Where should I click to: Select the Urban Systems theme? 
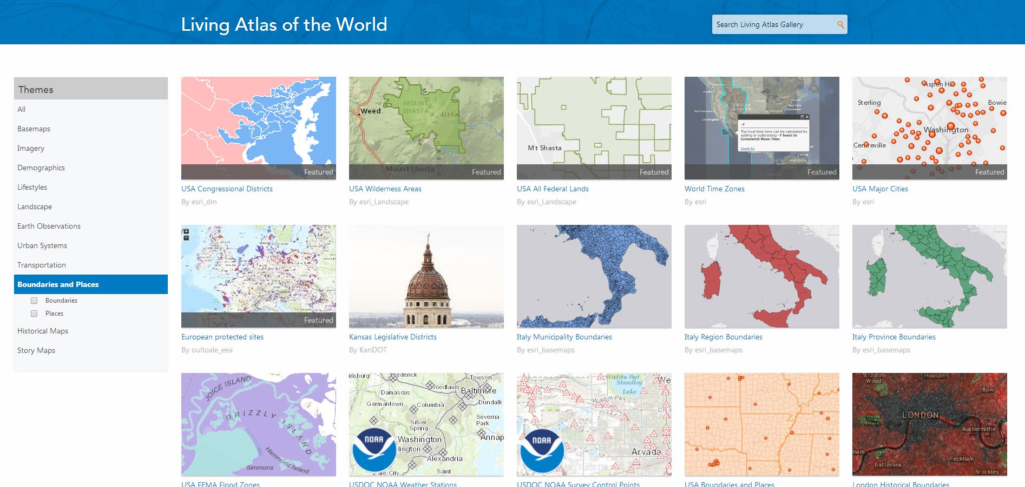(91, 245)
